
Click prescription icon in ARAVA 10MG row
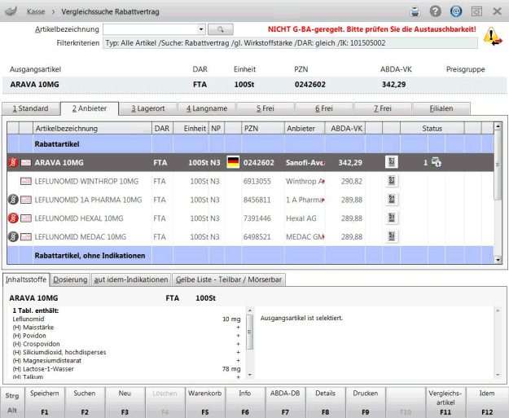coord(26,162)
